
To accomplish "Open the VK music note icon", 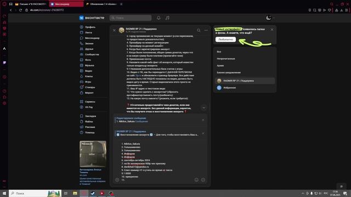I will [167, 18].
